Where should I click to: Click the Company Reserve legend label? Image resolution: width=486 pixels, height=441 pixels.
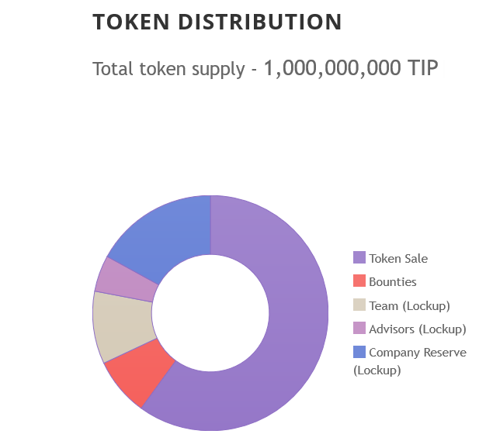(x=418, y=353)
